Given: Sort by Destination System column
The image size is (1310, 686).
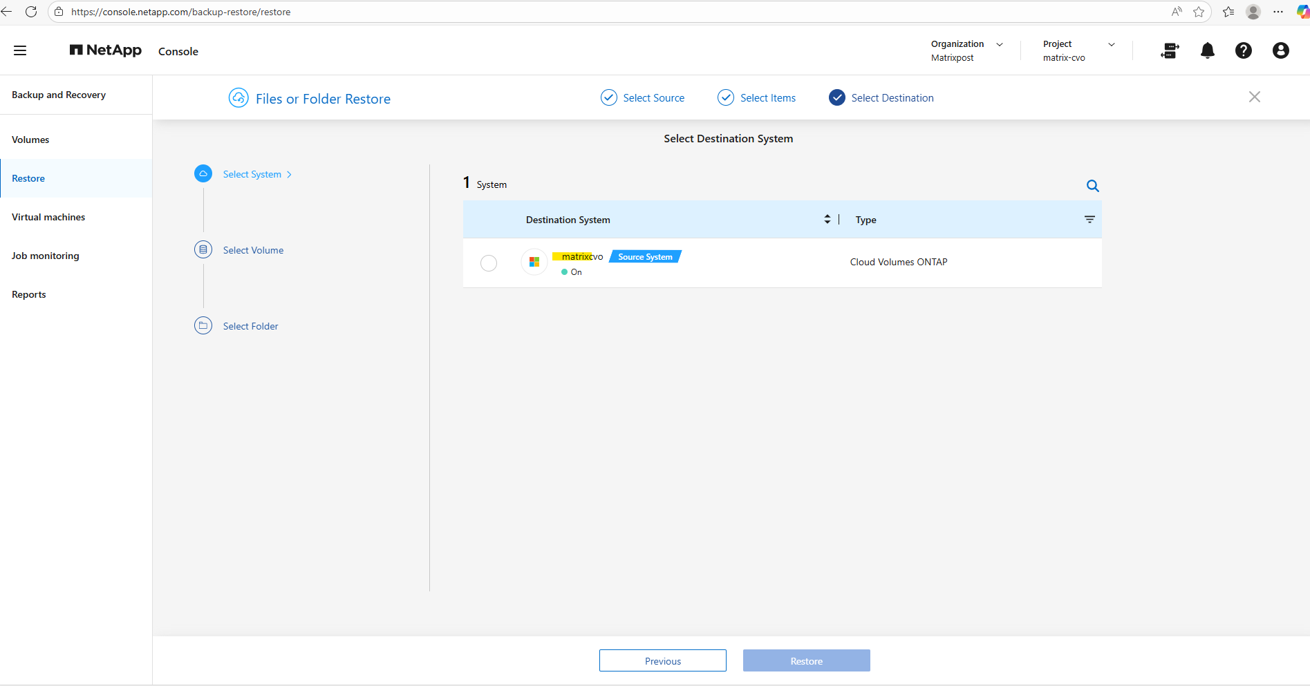Looking at the screenshot, I should click(827, 220).
